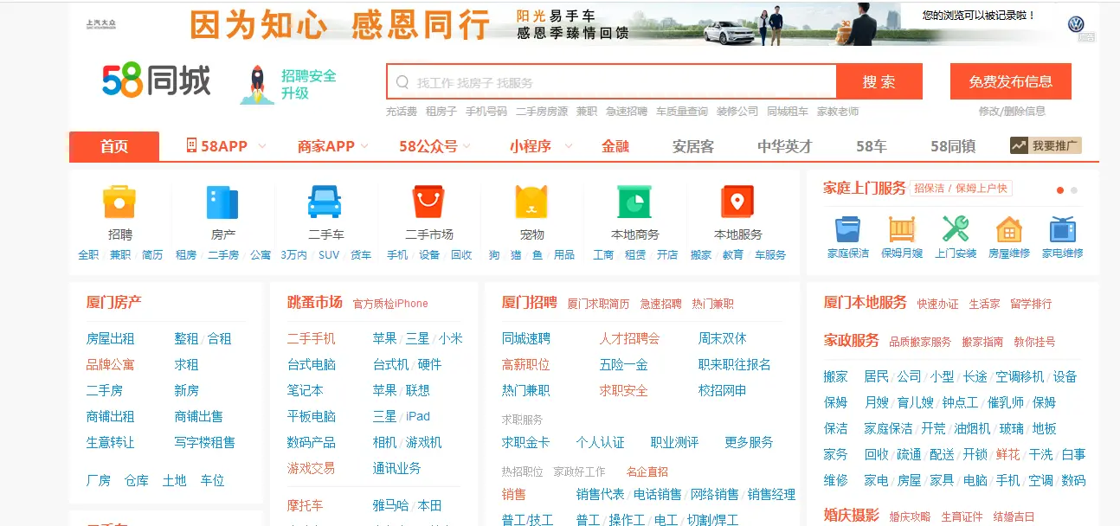Click the 房屋维修 house icon
This screenshot has height=526, width=1120.
(1009, 229)
